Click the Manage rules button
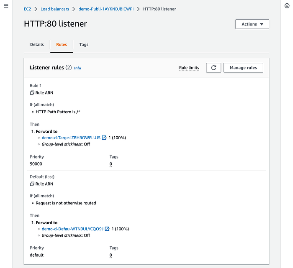This screenshot has width=293, height=268. (x=243, y=68)
